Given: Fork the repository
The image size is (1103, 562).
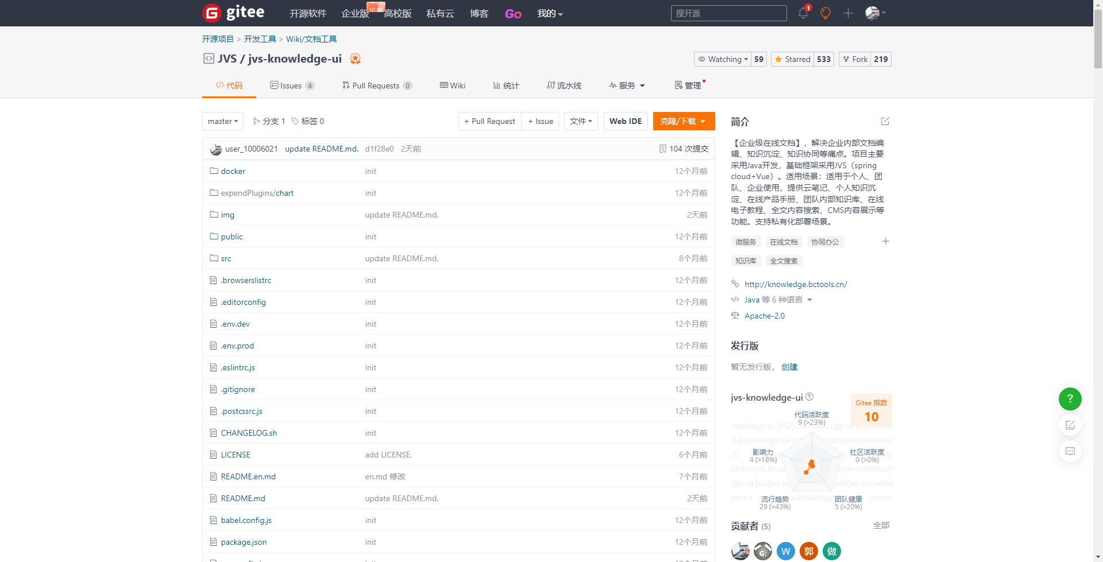Looking at the screenshot, I should click(x=855, y=59).
